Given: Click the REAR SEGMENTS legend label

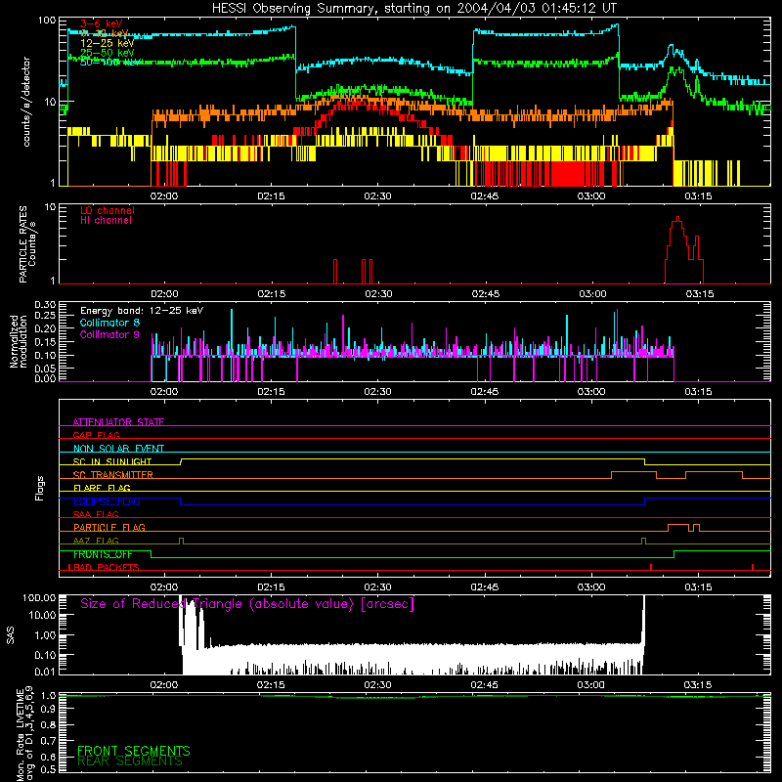Looking at the screenshot, I should pos(130,761).
